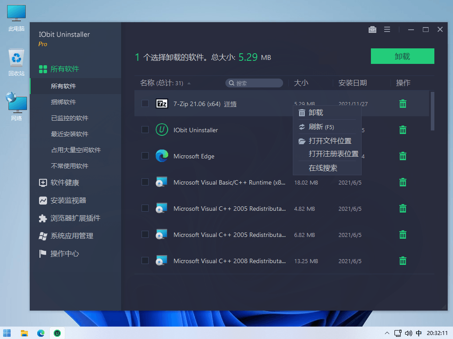Viewport: 453px width, 339px height.
Task: Click the 软件健康 sidebar icon
Action: [x=43, y=183]
